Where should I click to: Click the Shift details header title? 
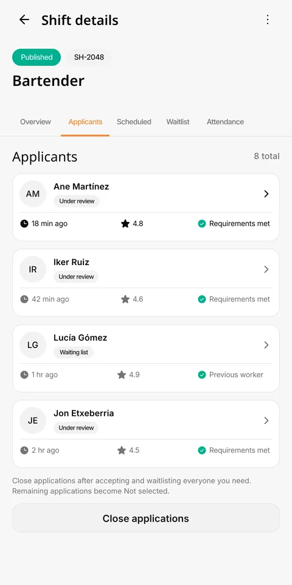(80, 20)
